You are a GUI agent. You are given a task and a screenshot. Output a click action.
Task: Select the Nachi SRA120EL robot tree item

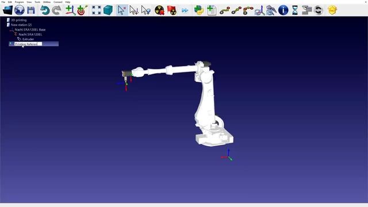(x=30, y=34)
